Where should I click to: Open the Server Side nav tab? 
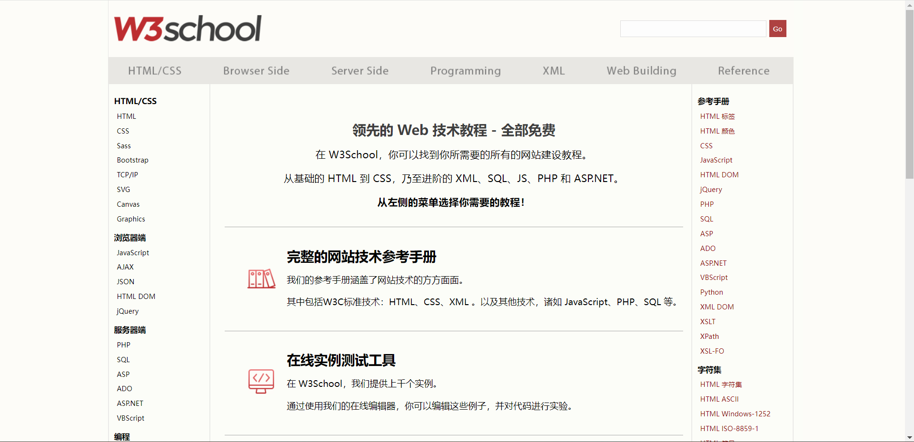pos(360,71)
